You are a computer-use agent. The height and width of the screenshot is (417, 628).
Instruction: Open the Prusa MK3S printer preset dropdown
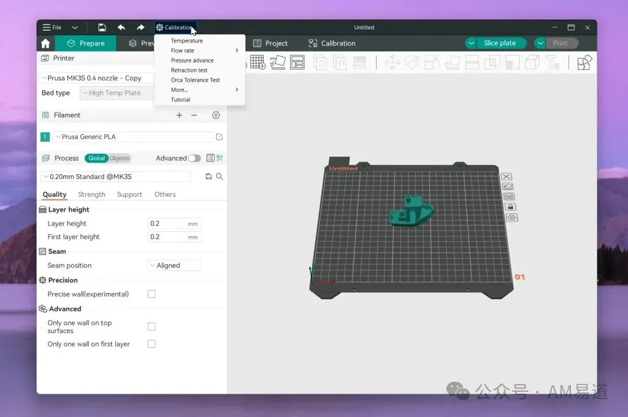(x=96, y=78)
